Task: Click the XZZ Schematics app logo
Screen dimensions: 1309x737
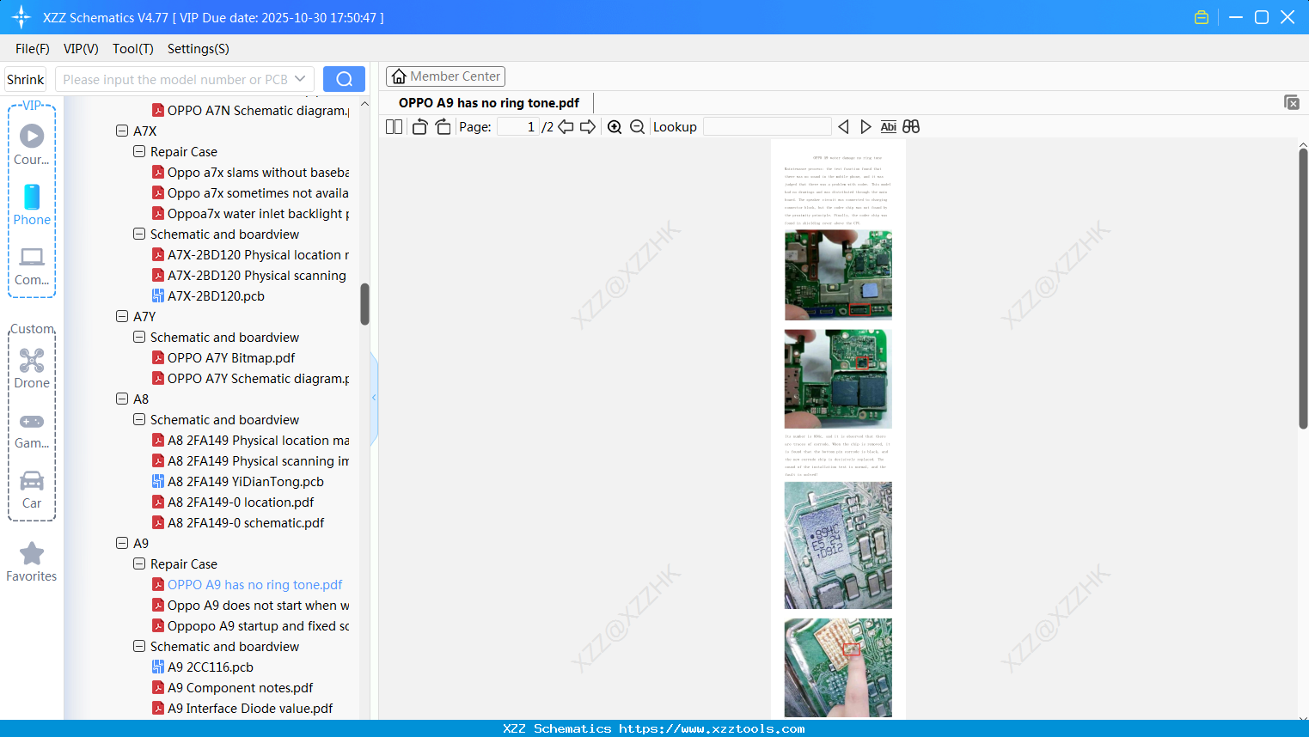Action: click(x=21, y=17)
